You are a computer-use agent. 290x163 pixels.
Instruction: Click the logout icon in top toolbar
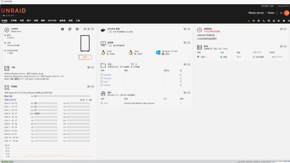(259, 21)
